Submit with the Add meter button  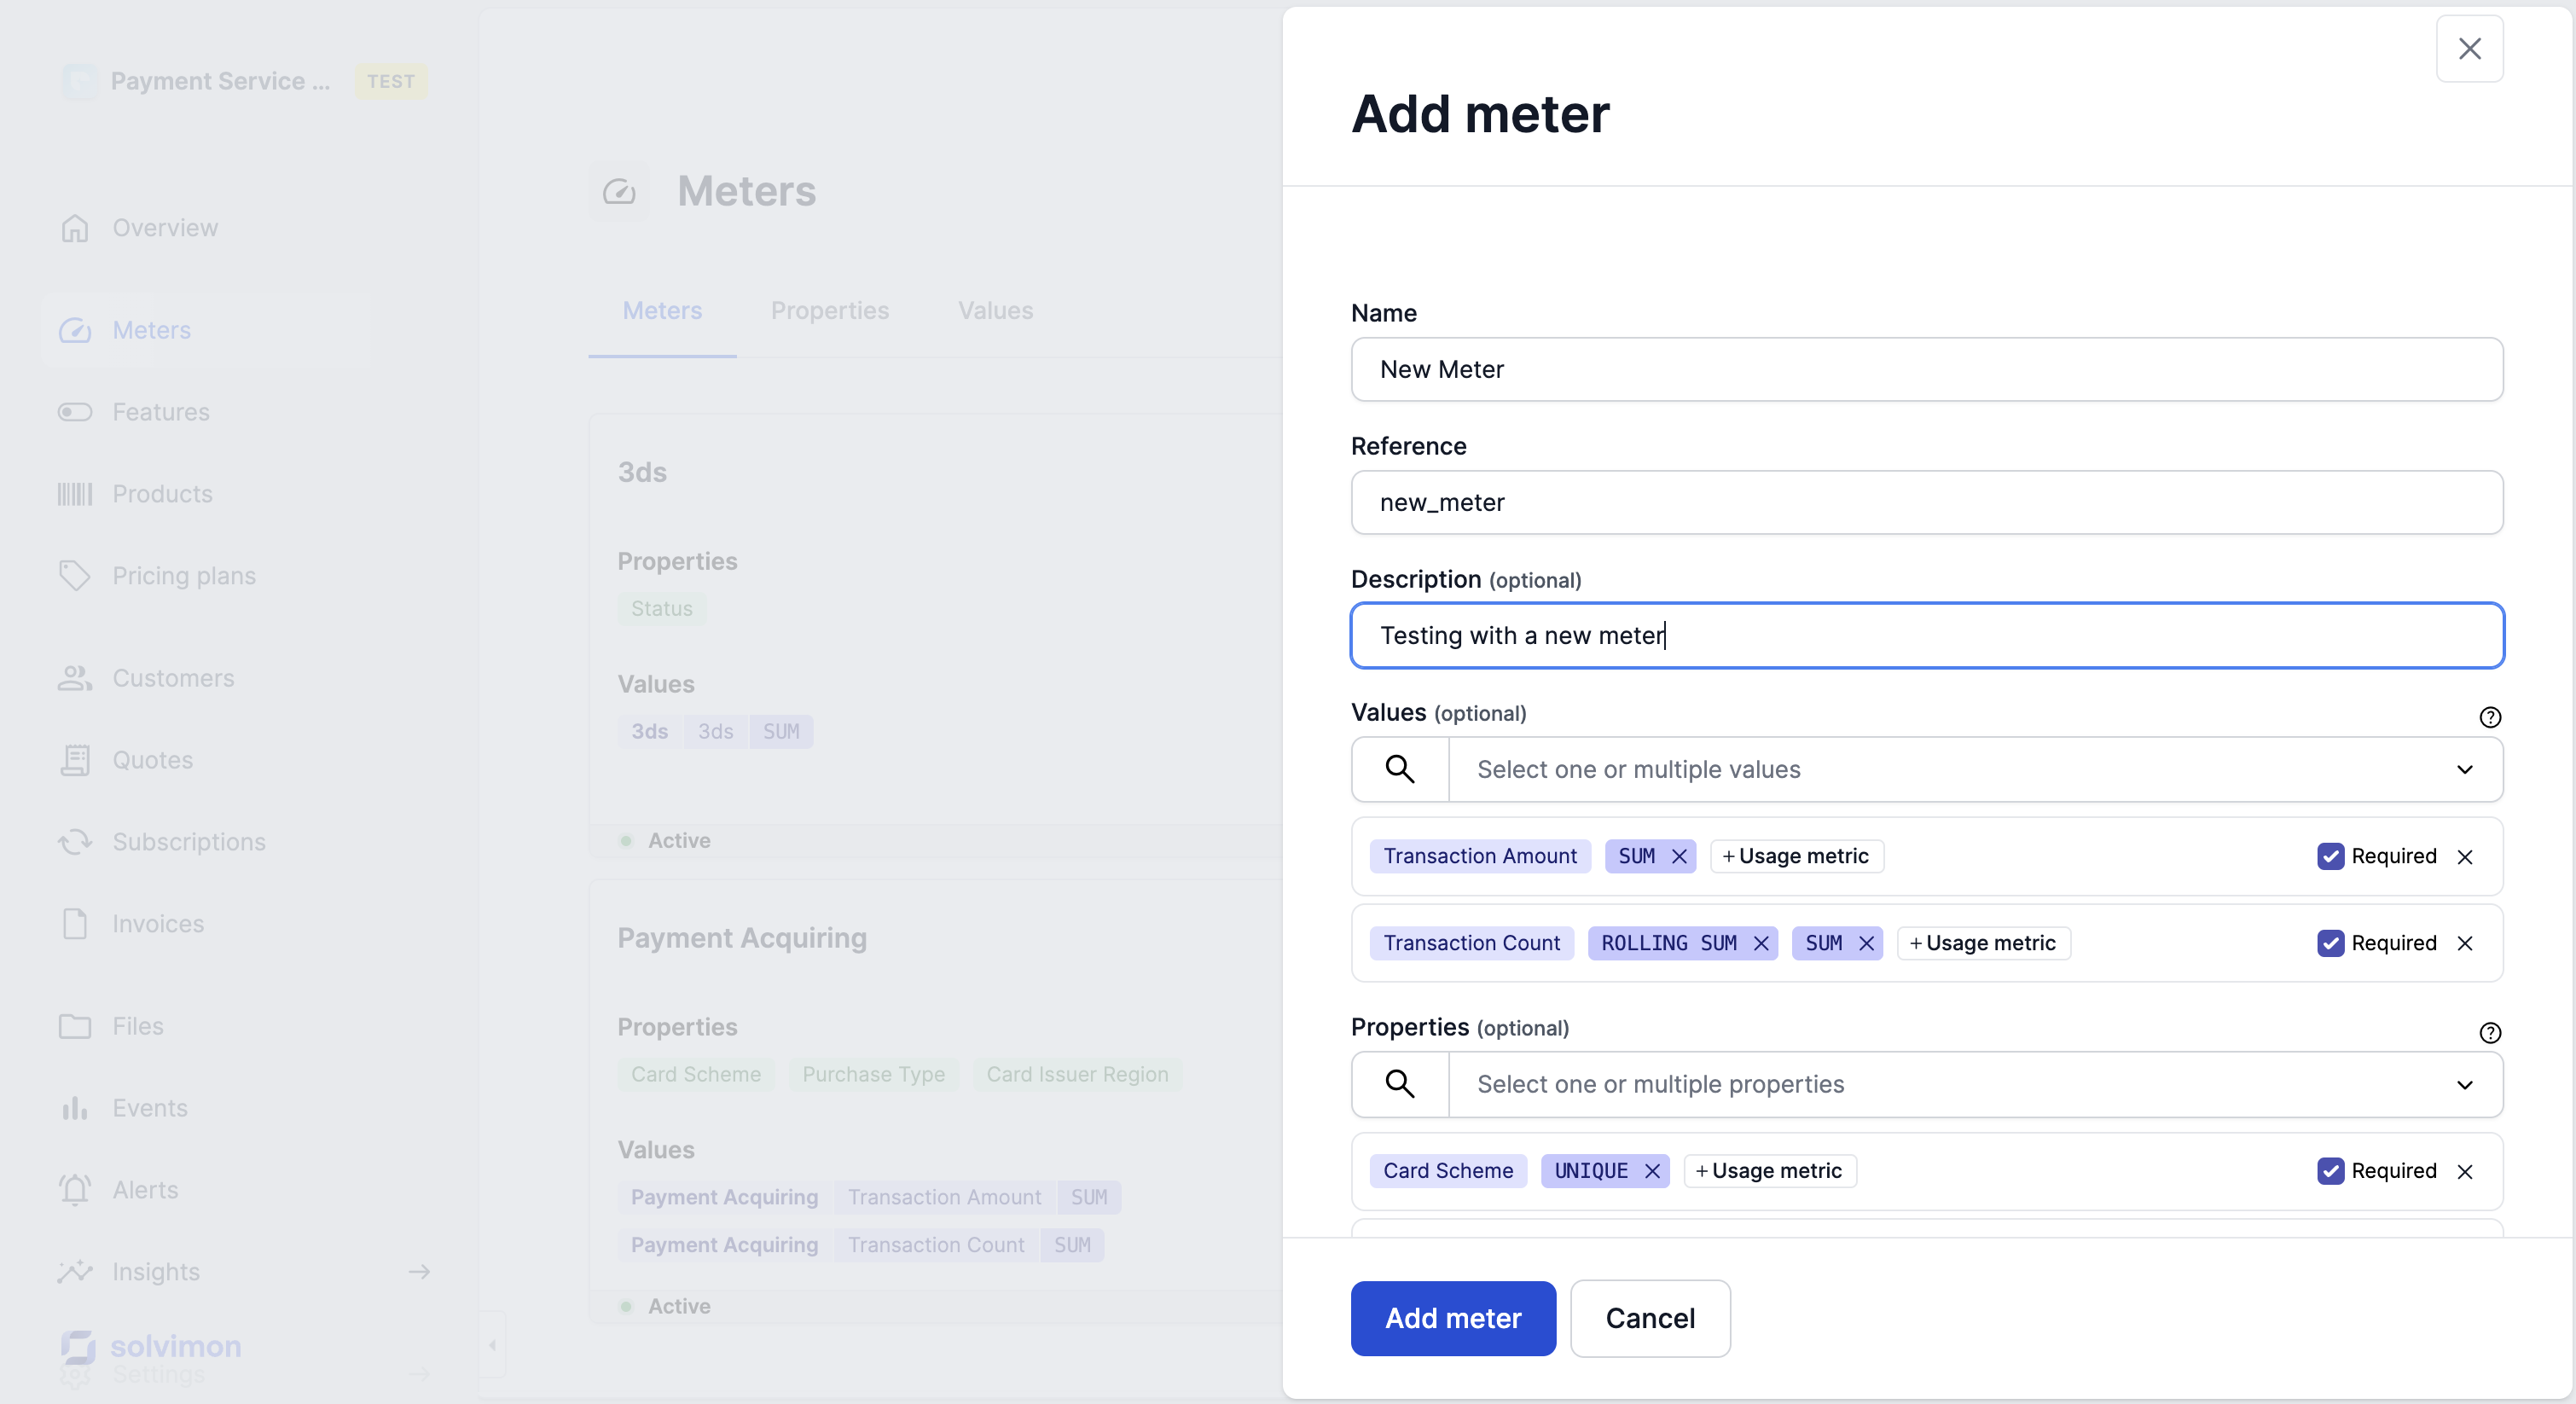pyautogui.click(x=1452, y=1318)
